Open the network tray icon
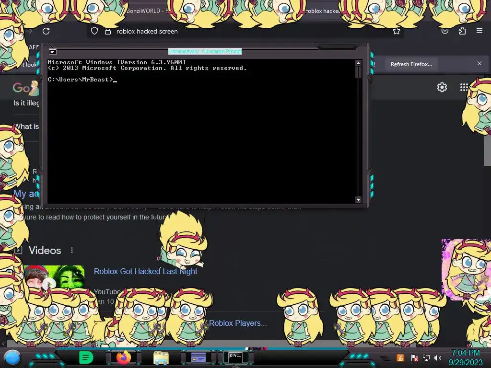The image size is (491, 368). coord(426,357)
